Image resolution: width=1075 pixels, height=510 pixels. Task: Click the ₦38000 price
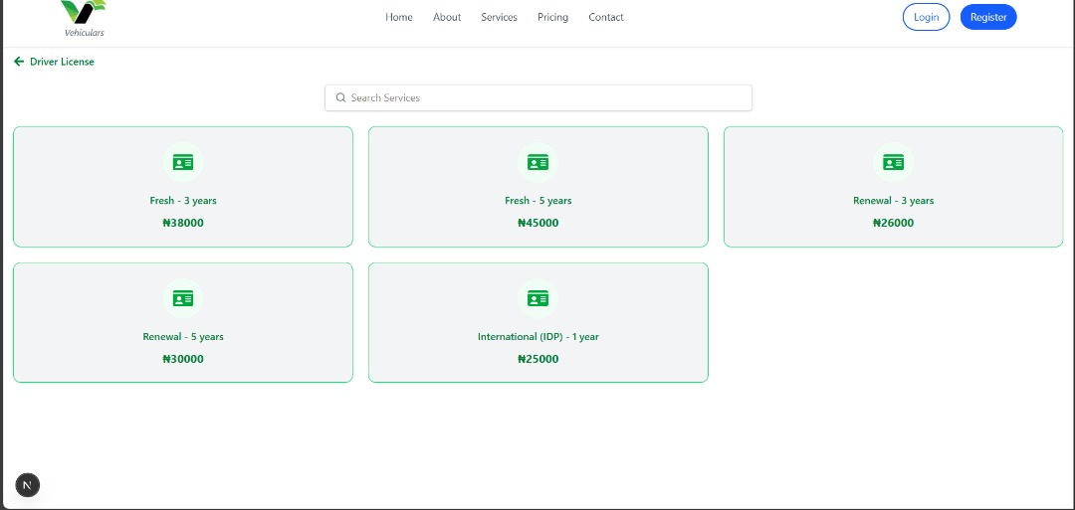click(183, 223)
